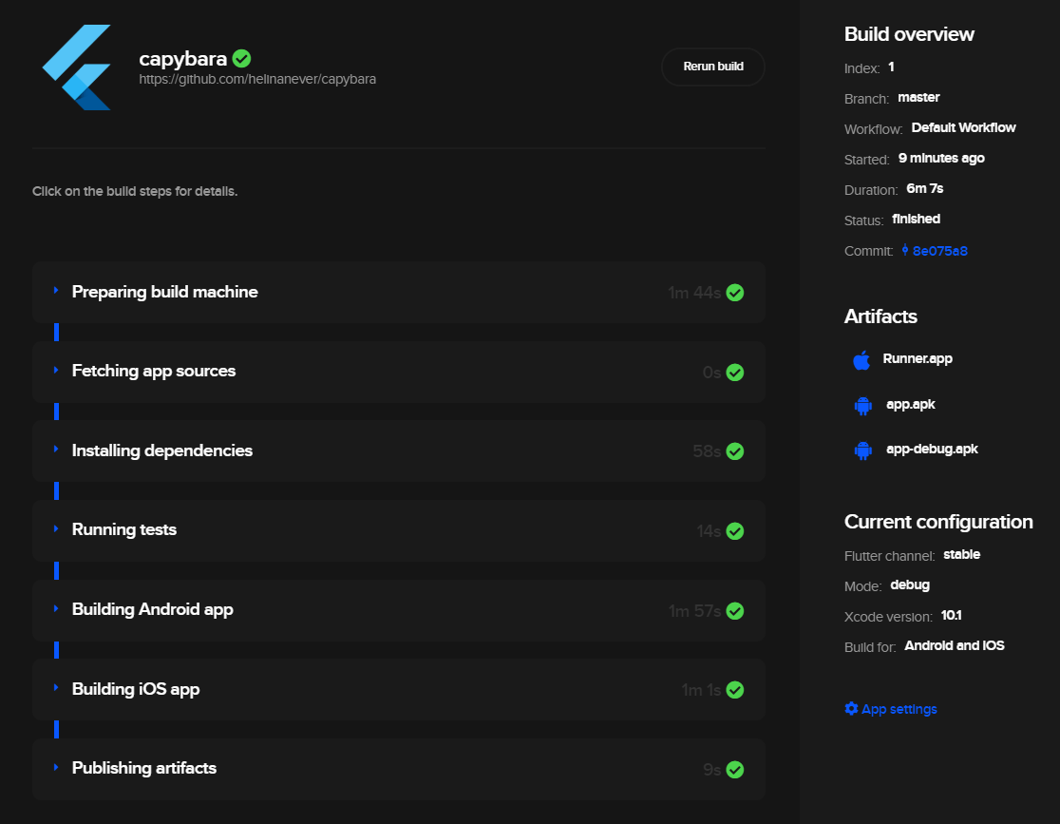Screen dimensions: 1060x824
Task: Expand the Fetching app sources step arrow
Action: point(56,370)
